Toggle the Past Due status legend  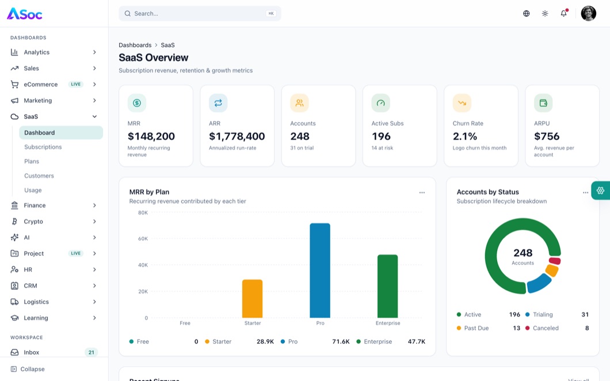(488, 328)
